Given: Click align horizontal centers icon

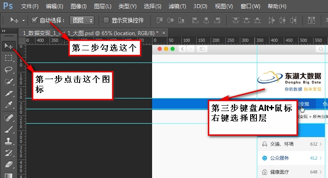Looking at the screenshot, I should click(x=206, y=20).
